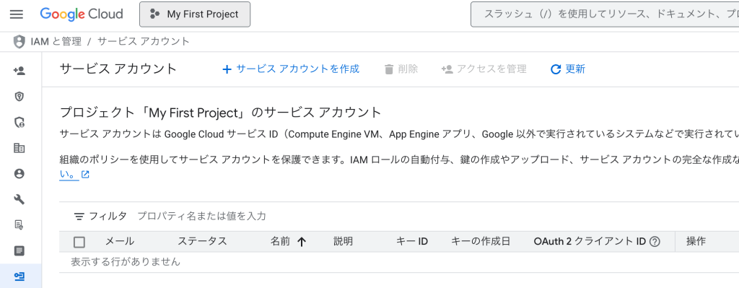Click the 更新 refresh button
The image size is (739, 288).
point(568,69)
